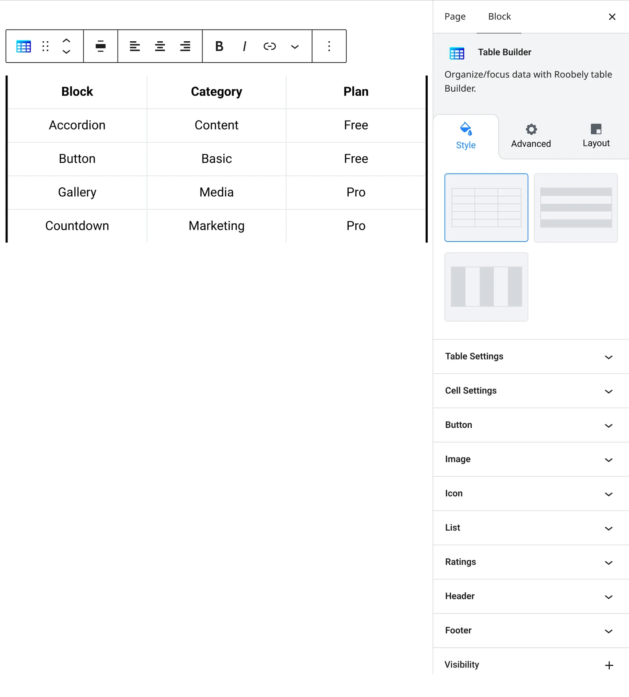Select the vertical striped columns table style
This screenshot has height=697, width=629.
pyautogui.click(x=486, y=287)
